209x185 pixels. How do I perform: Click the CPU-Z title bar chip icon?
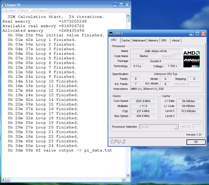click(x=111, y=33)
